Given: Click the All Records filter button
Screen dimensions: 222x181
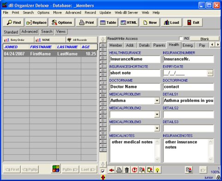Looking at the screenshot, I should coord(82,40).
